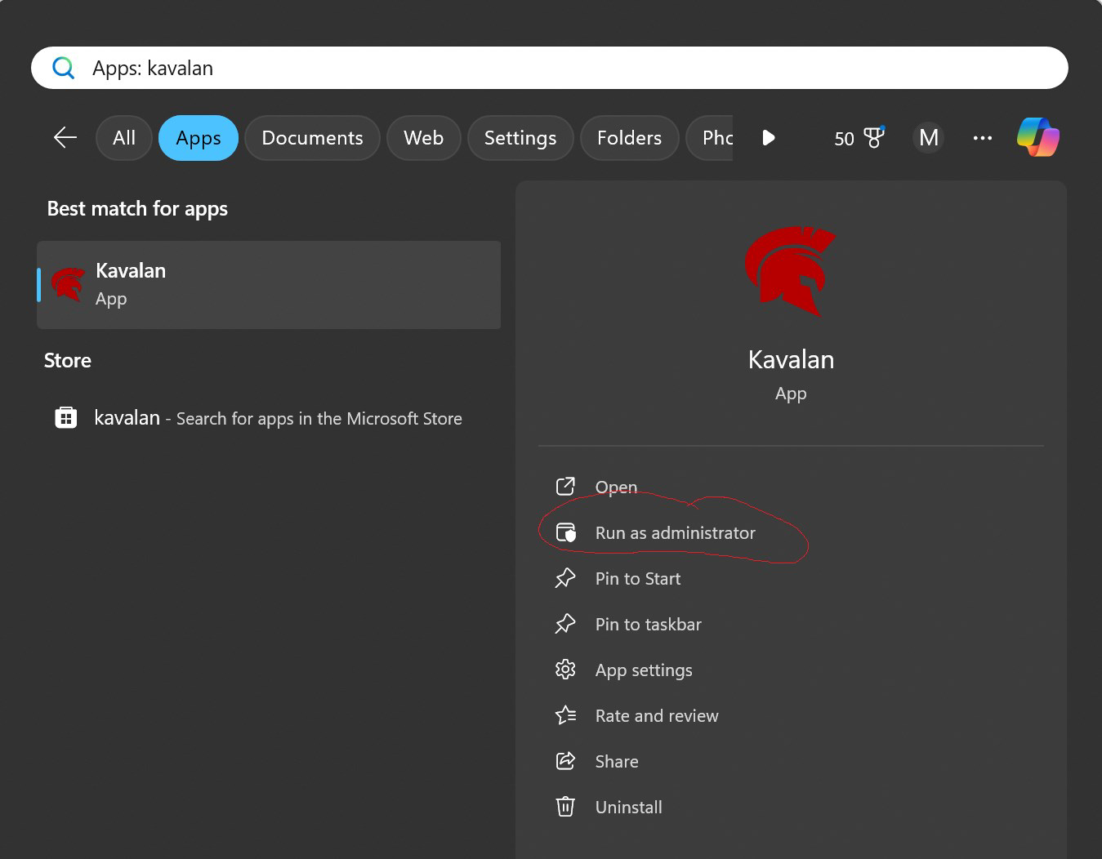Select the Kavalan App best match result
The height and width of the screenshot is (859, 1102).
click(x=269, y=285)
